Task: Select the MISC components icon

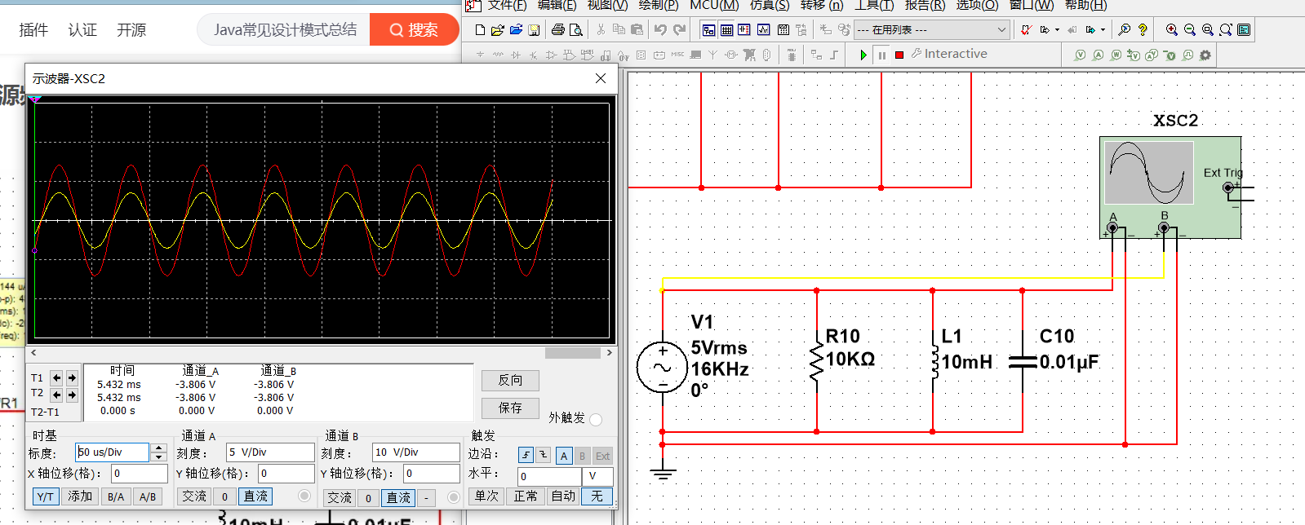Action: point(677,55)
